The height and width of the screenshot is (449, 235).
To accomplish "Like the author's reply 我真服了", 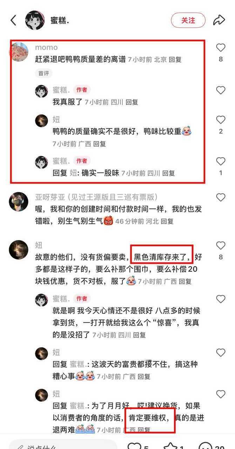I will pyautogui.click(x=221, y=91).
